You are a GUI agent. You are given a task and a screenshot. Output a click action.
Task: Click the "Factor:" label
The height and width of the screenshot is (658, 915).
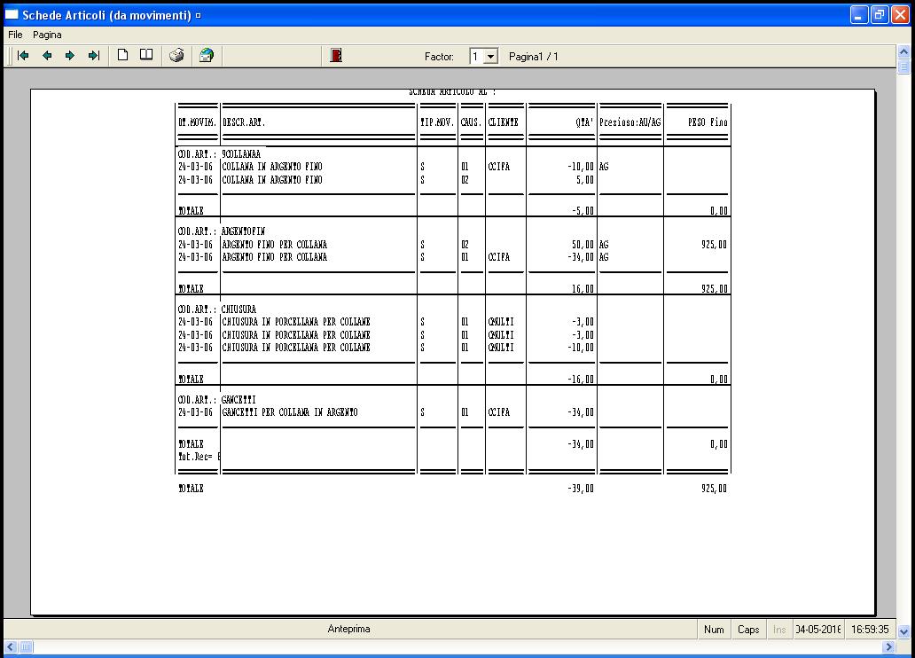pos(439,57)
